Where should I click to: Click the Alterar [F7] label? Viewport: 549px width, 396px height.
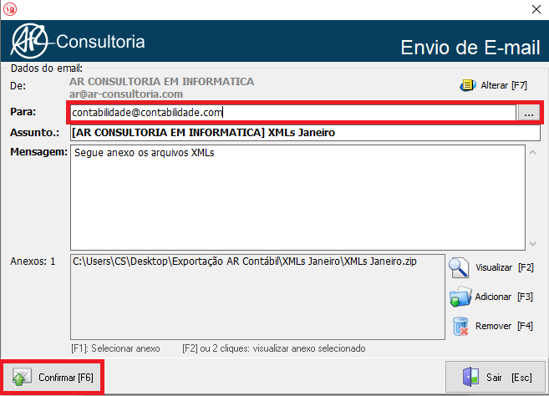click(x=504, y=85)
